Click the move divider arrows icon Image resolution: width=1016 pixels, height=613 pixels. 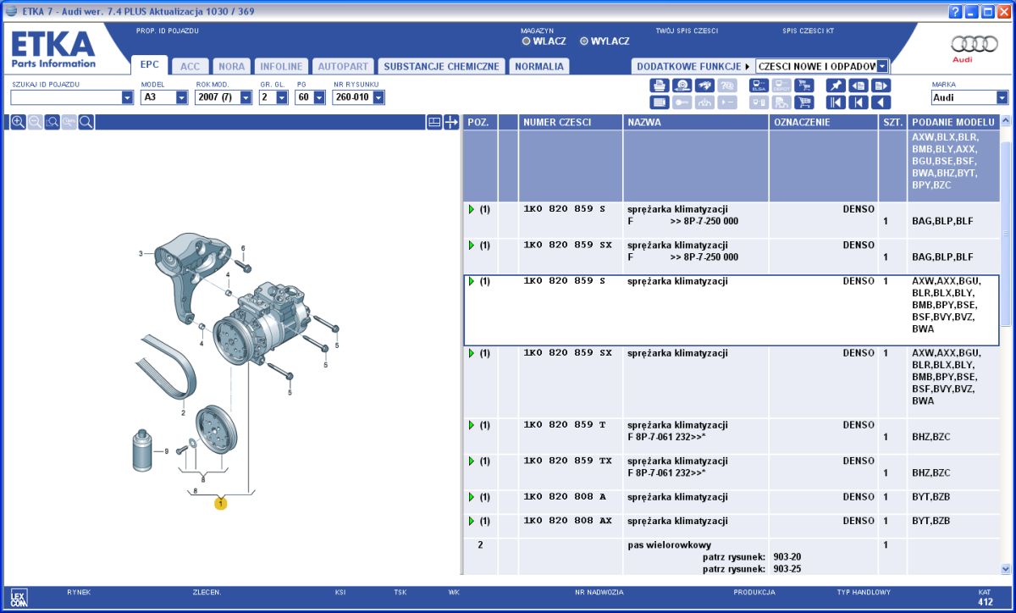[451, 122]
